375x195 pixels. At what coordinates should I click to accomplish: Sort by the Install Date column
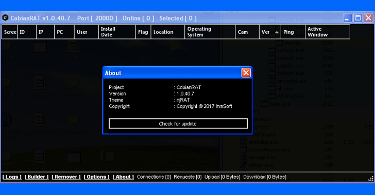(x=117, y=32)
